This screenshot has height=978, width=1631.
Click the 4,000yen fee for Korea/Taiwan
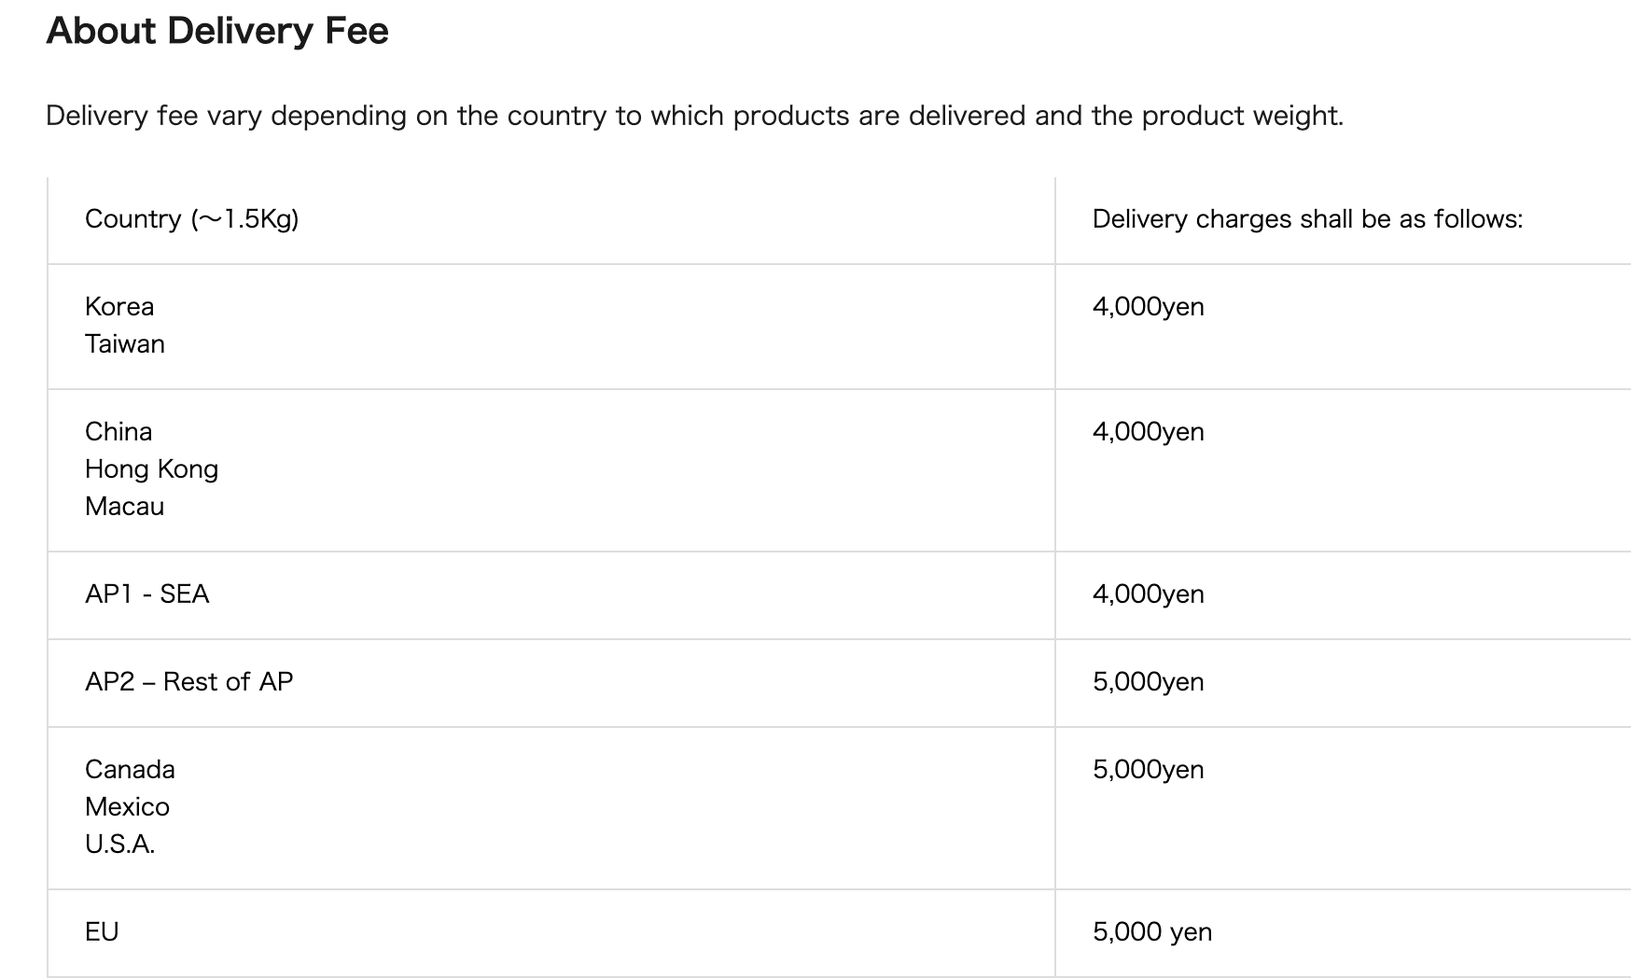point(1149,306)
